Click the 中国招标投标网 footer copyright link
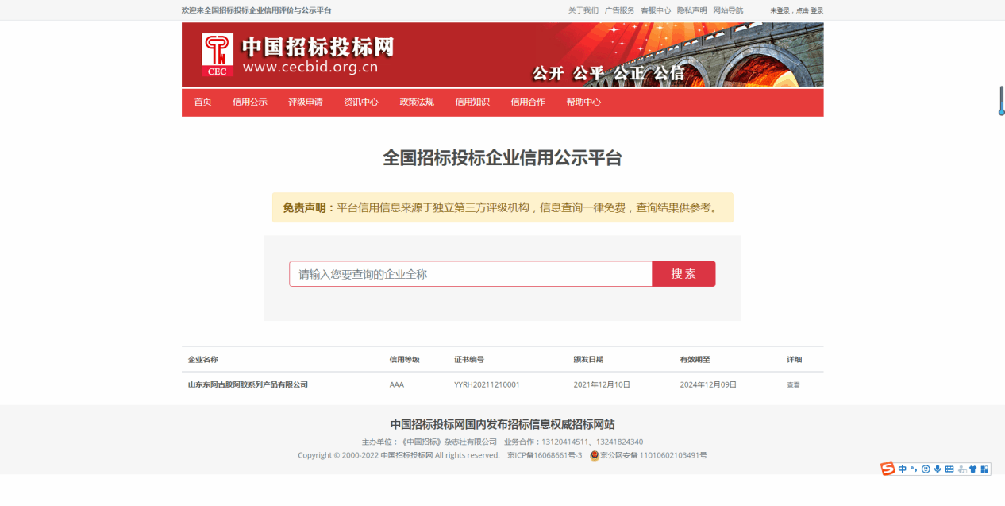This screenshot has width=1005, height=506. (x=406, y=455)
